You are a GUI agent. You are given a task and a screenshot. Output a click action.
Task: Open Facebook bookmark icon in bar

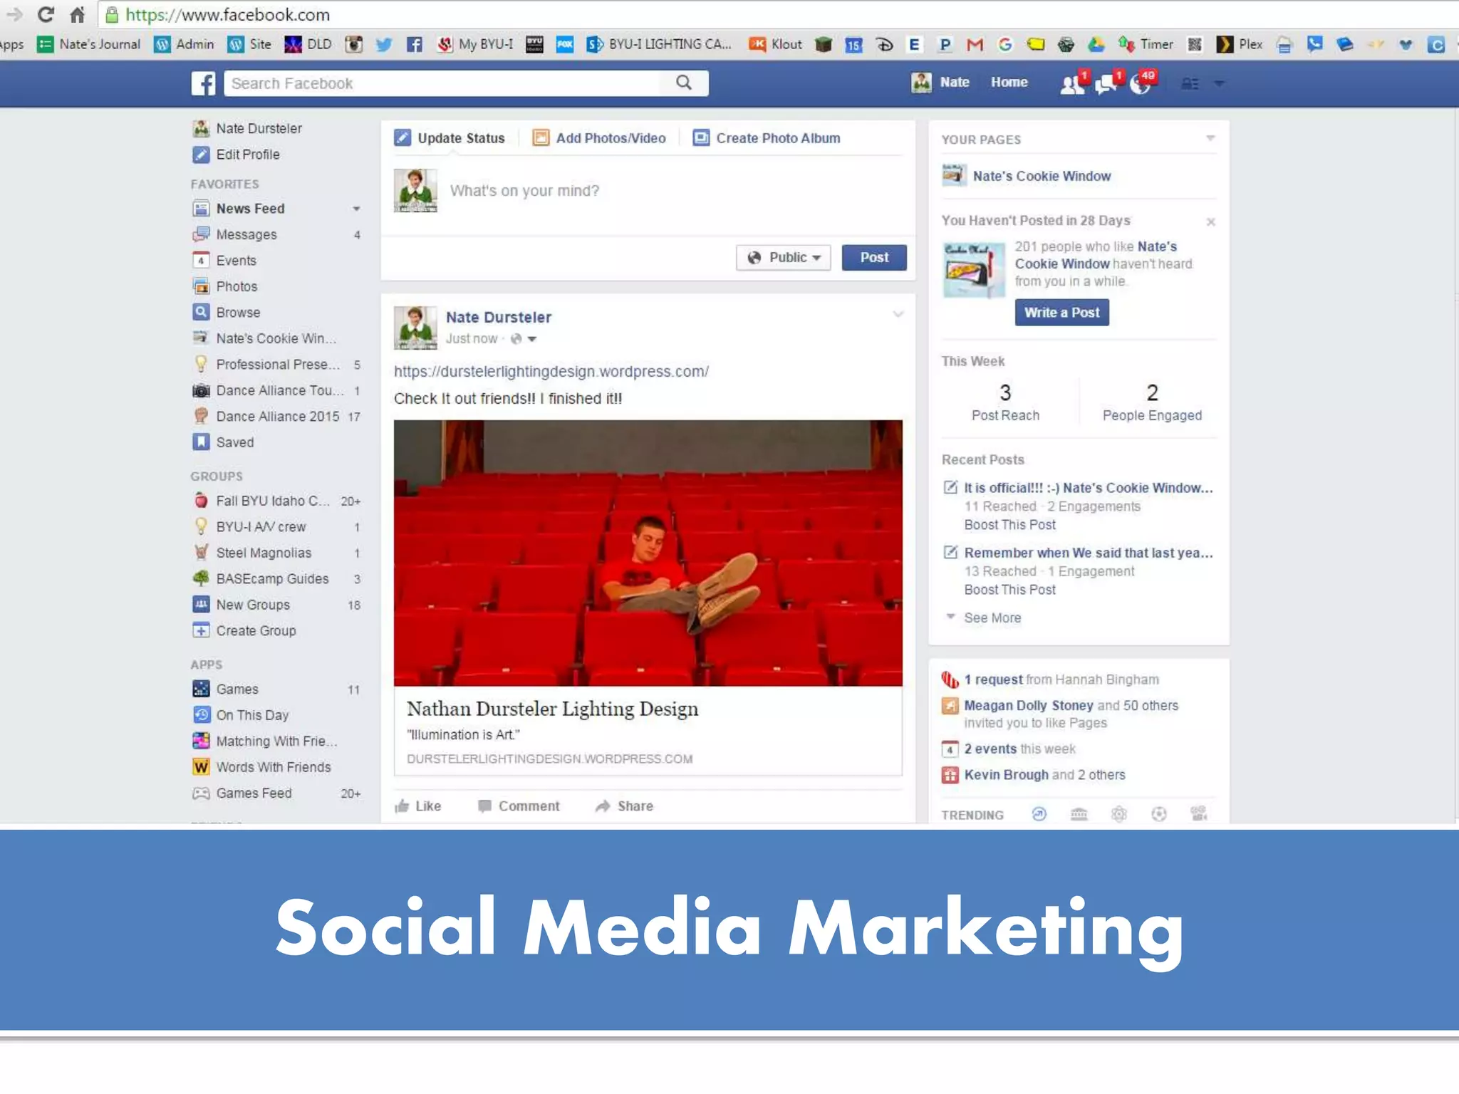(x=415, y=44)
